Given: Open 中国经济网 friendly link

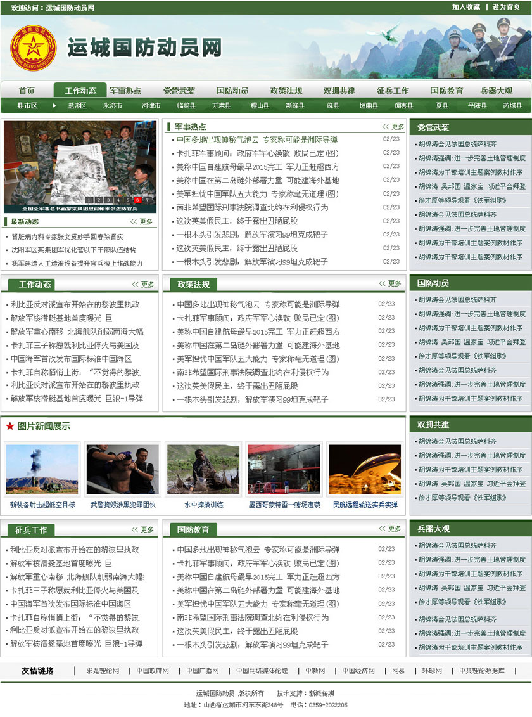Looking at the screenshot, I should (x=358, y=671).
